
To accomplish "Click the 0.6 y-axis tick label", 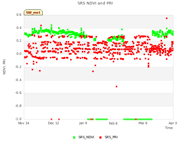I will pos(19,15).
